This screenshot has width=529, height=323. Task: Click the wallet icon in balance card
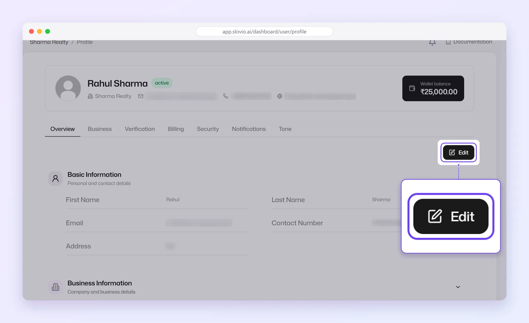tap(412, 88)
